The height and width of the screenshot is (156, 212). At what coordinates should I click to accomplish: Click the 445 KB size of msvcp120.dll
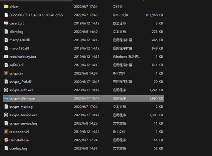157,40
